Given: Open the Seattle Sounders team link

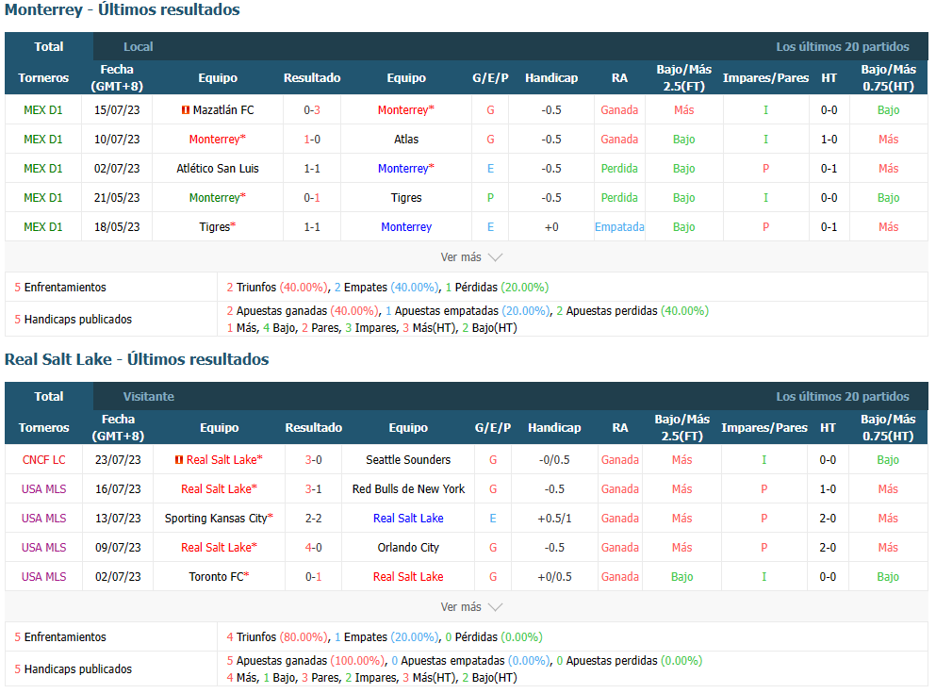Looking at the screenshot, I should click(408, 459).
